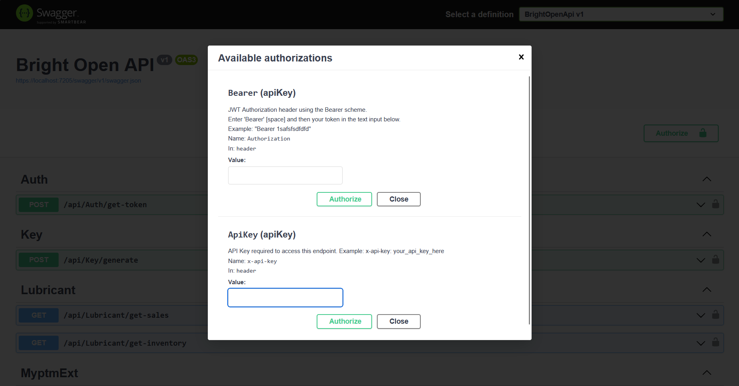
Task: Expand the Key generate endpoint chevron
Action: click(x=701, y=260)
